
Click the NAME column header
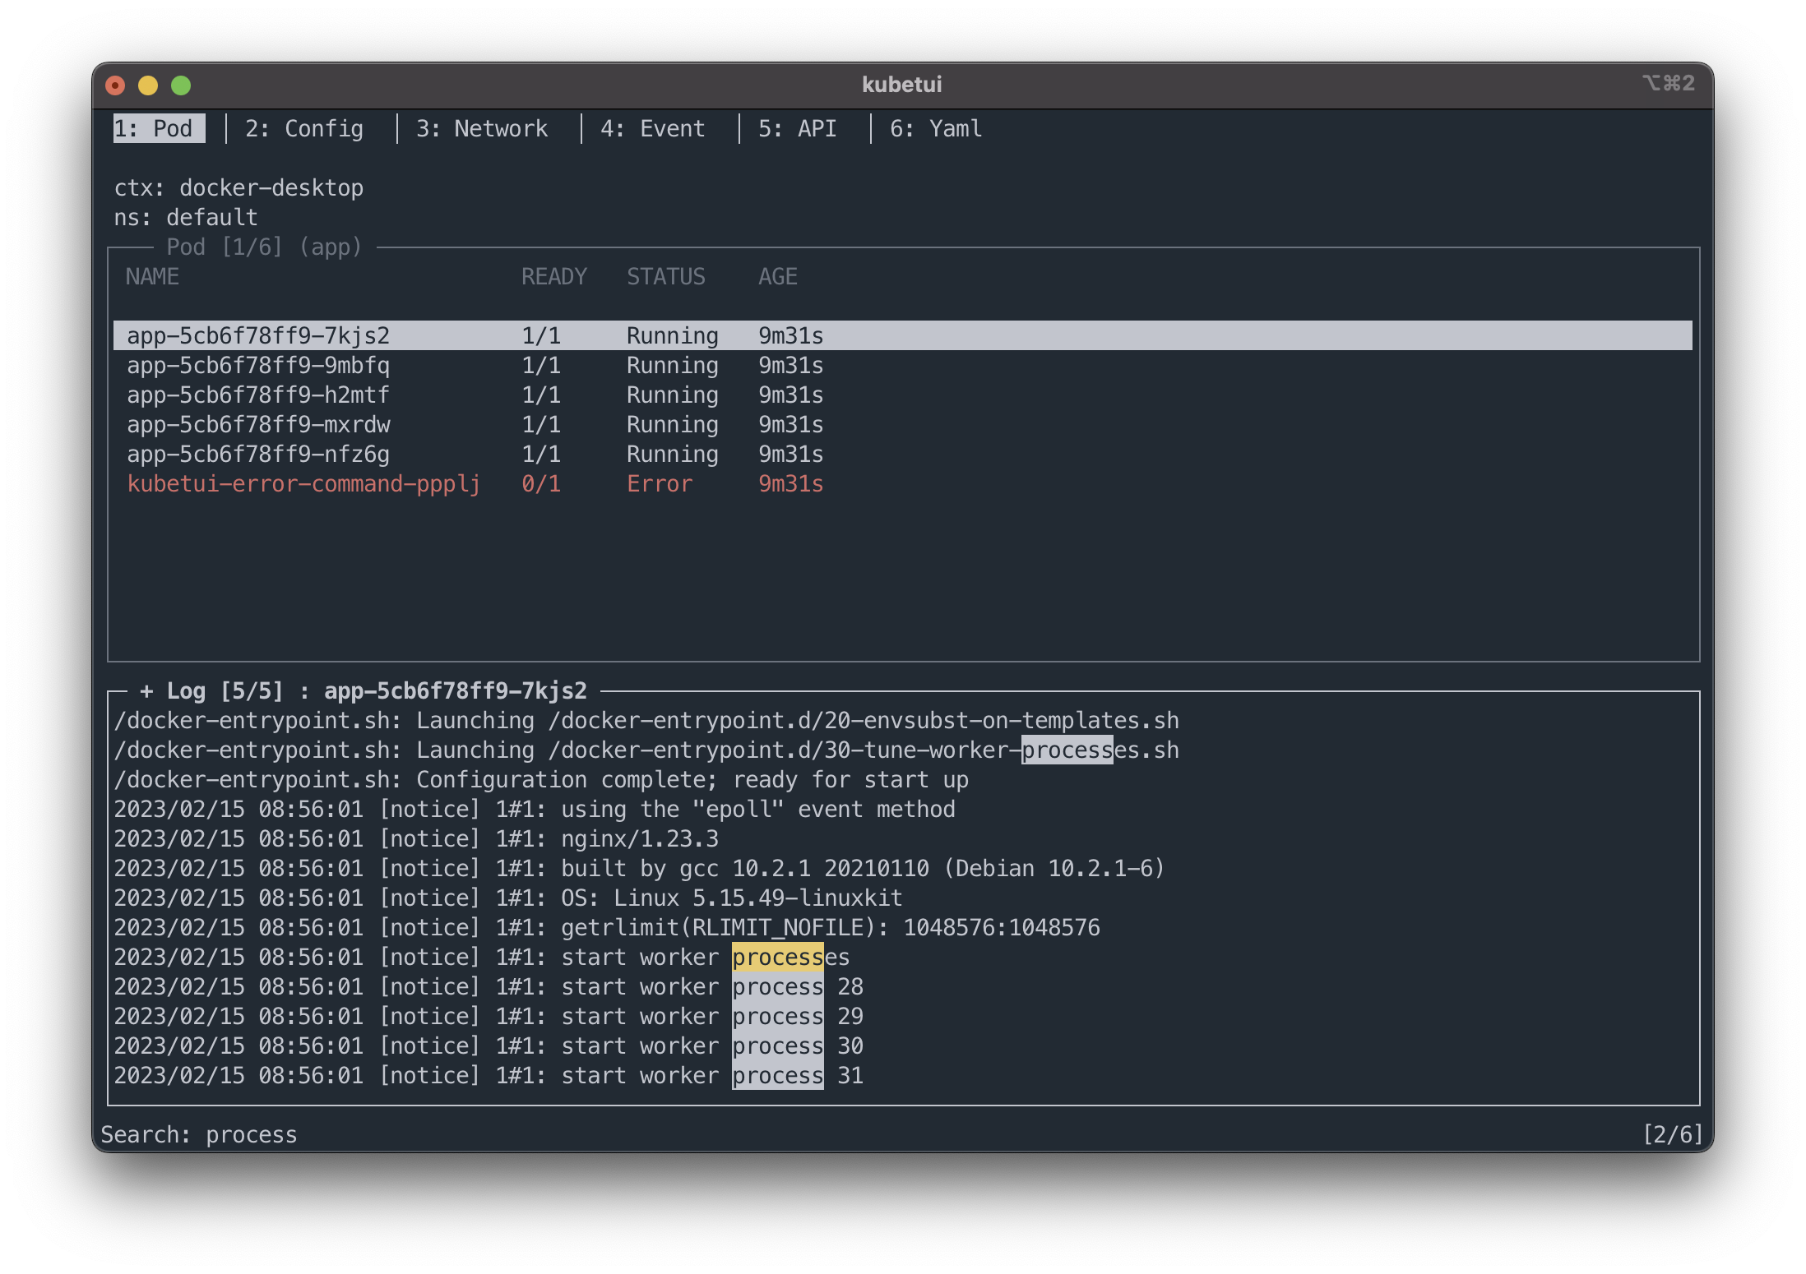(152, 277)
